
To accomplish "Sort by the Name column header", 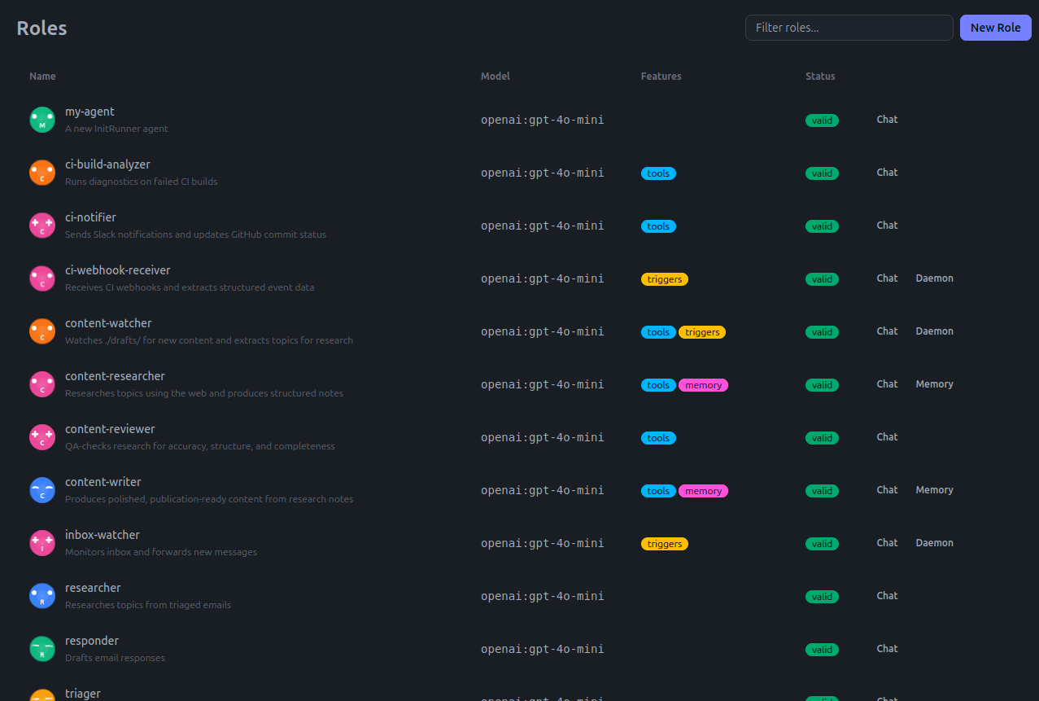I will pos(42,77).
